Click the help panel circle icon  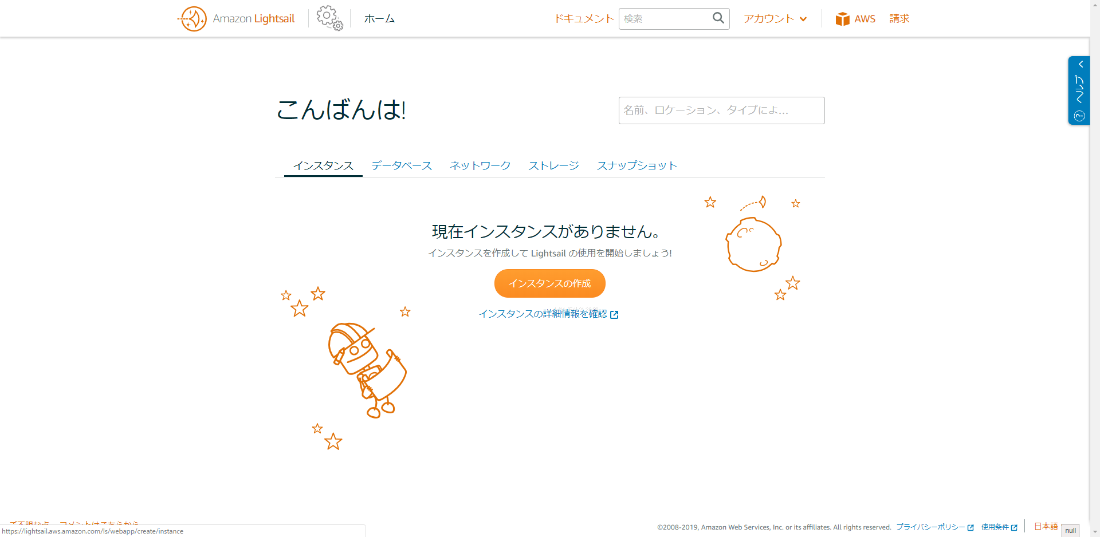[x=1079, y=116]
